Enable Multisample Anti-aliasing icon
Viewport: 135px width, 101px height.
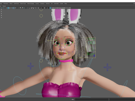pyautogui.click(x=24, y=8)
